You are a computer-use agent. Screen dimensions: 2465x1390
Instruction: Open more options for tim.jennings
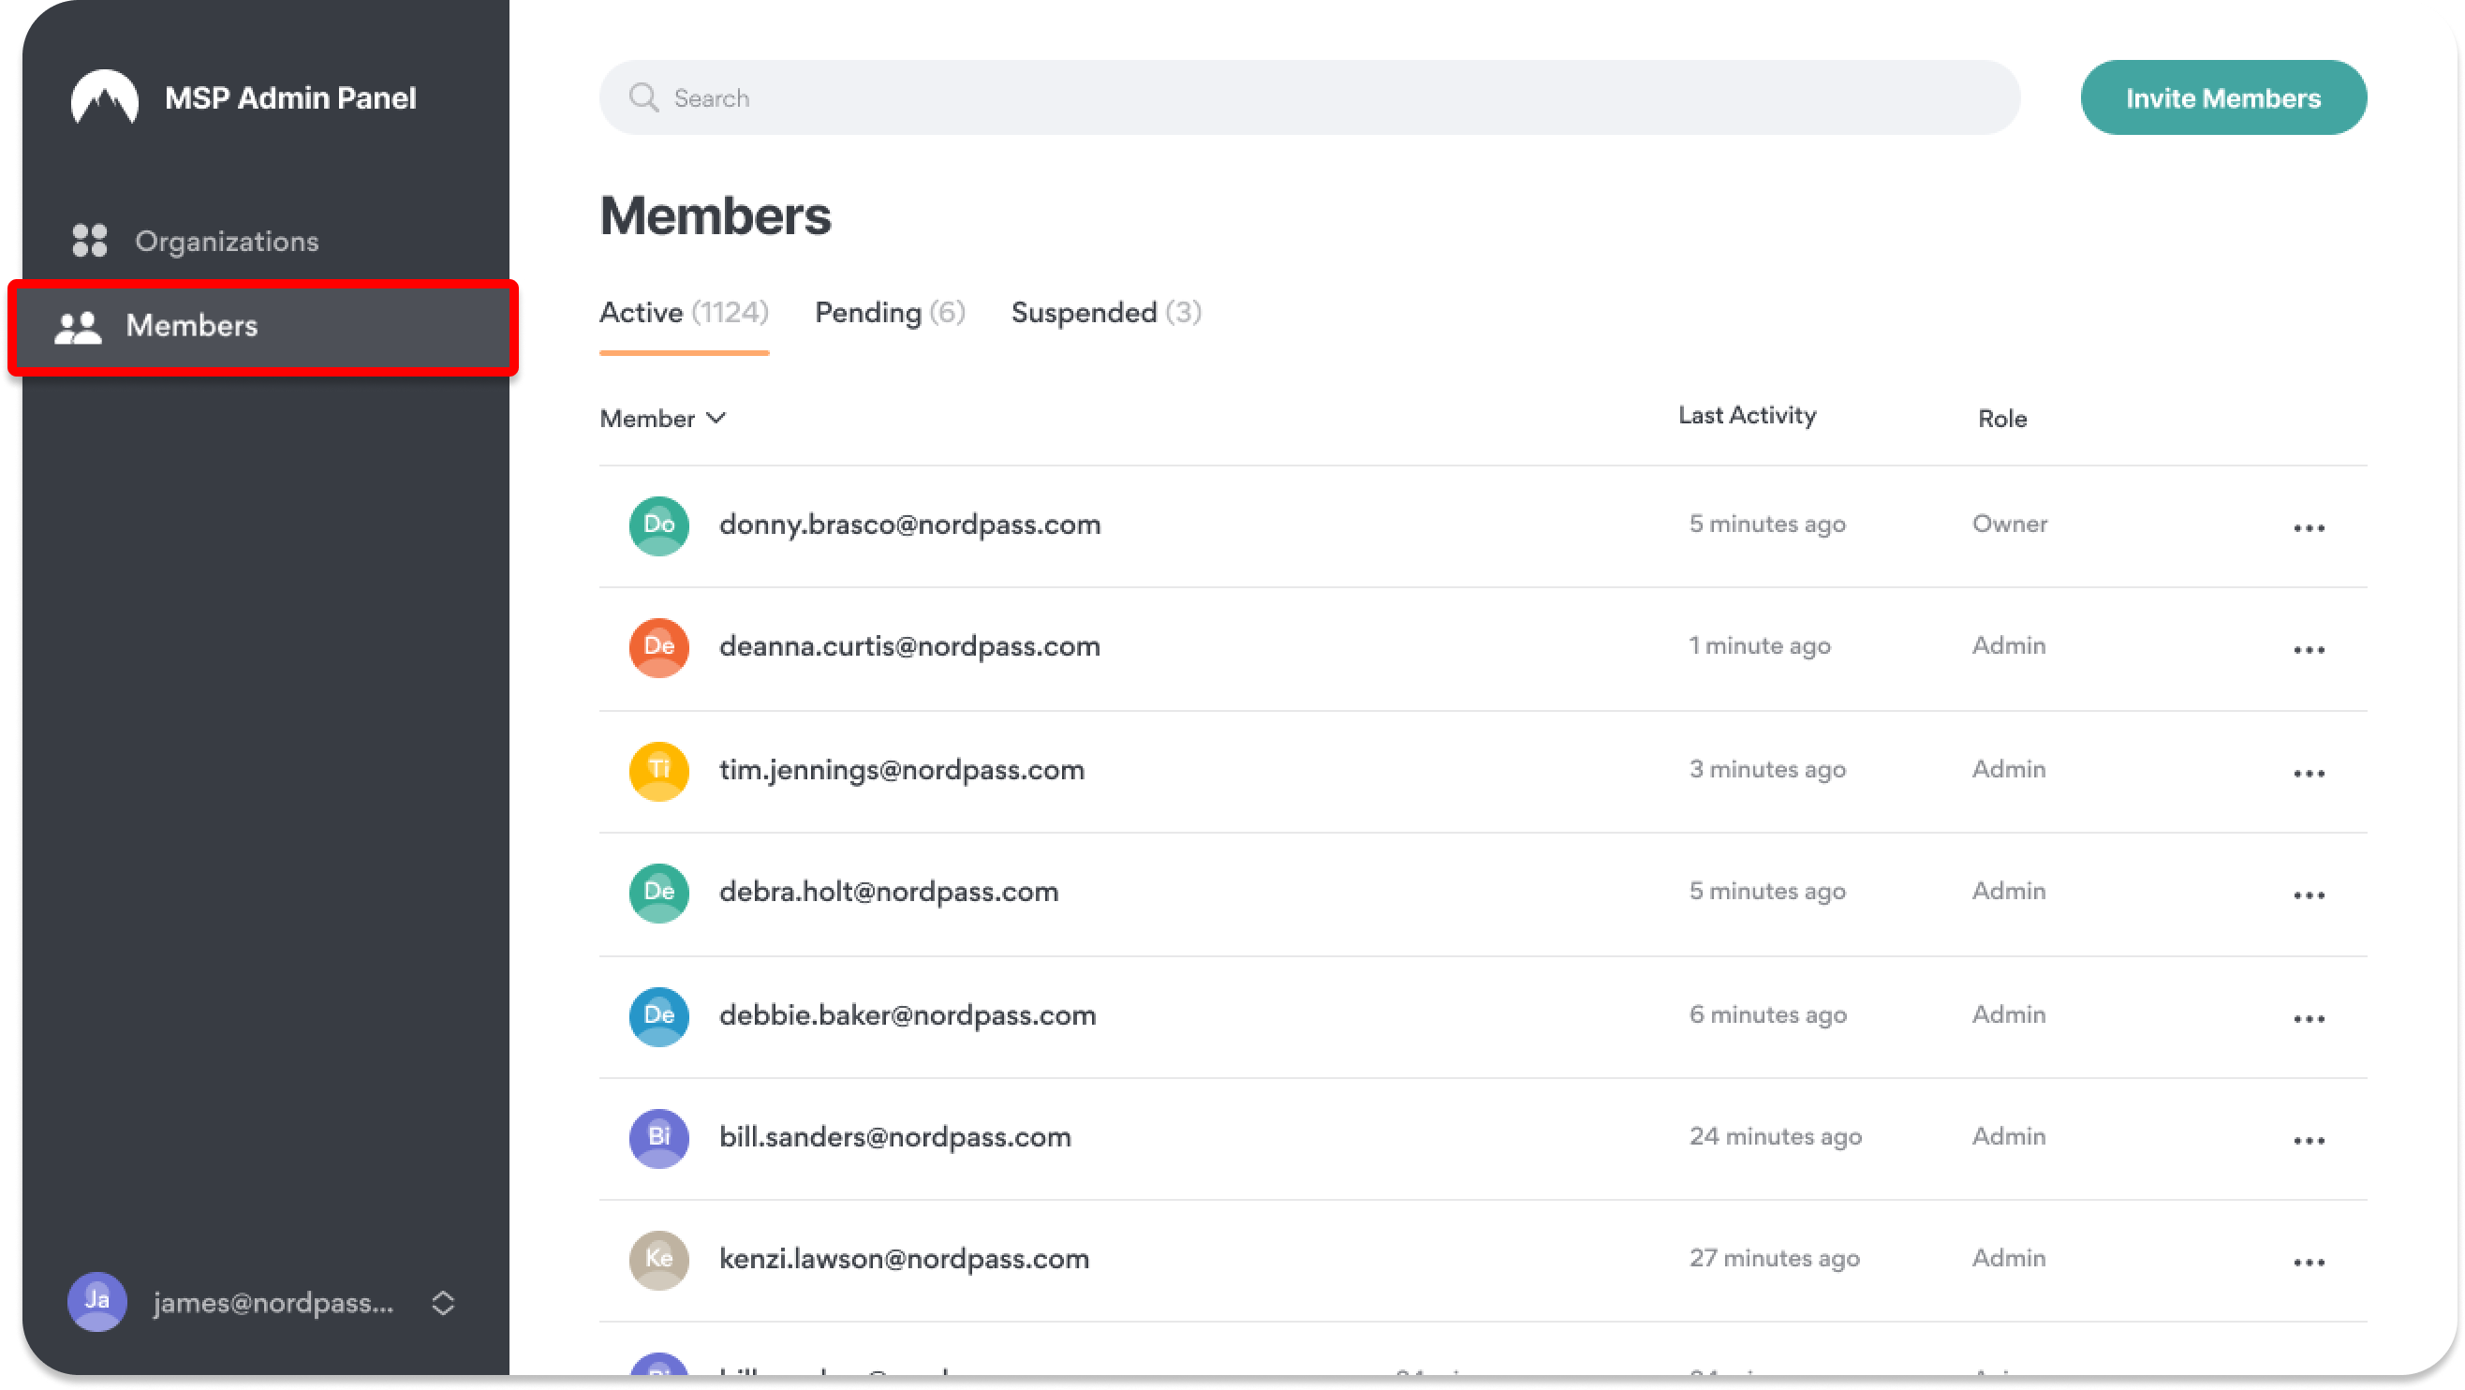[x=2309, y=774]
